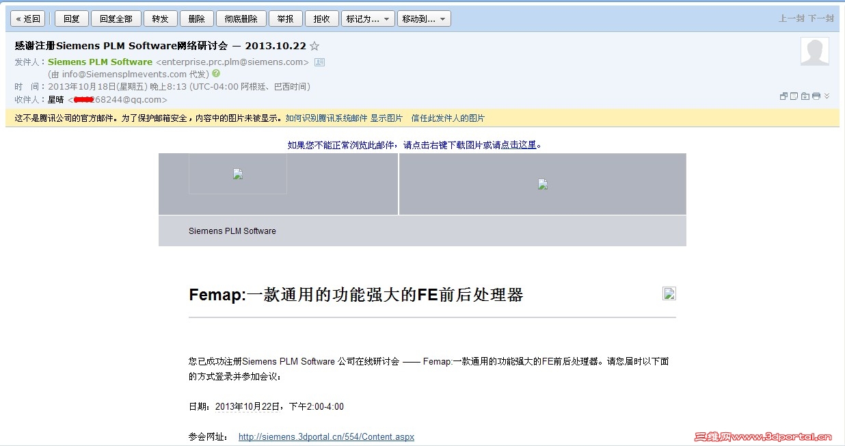Click date 2013年10月22日 in body

click(247, 407)
